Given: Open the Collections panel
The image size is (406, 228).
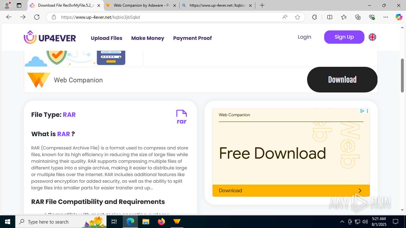Looking at the screenshot, I should tap(358, 17).
